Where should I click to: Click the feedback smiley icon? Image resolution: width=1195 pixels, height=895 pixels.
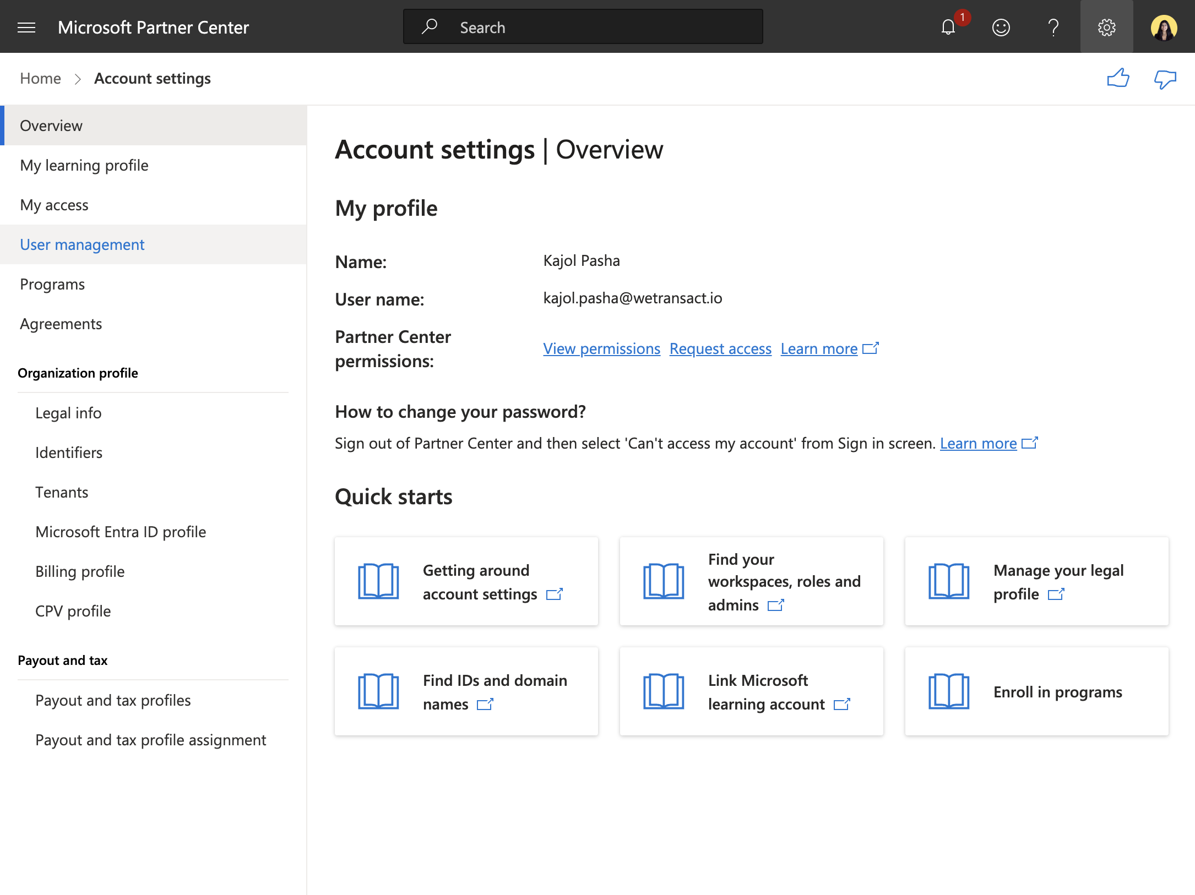pyautogui.click(x=1001, y=27)
